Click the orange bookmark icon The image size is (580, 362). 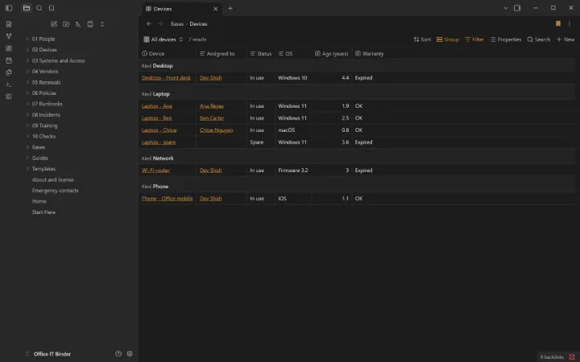click(x=558, y=23)
